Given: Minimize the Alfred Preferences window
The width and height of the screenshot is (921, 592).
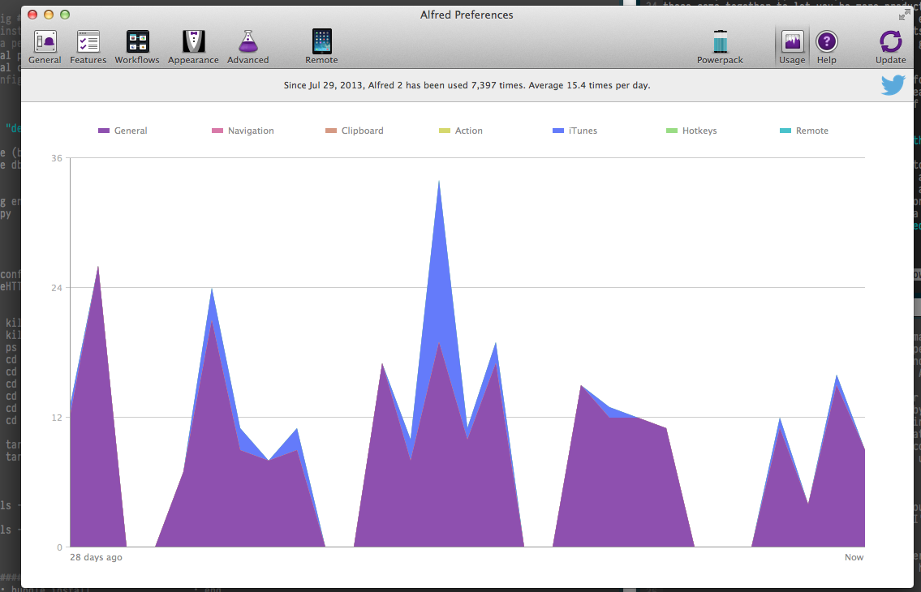Looking at the screenshot, I should coord(49,15).
